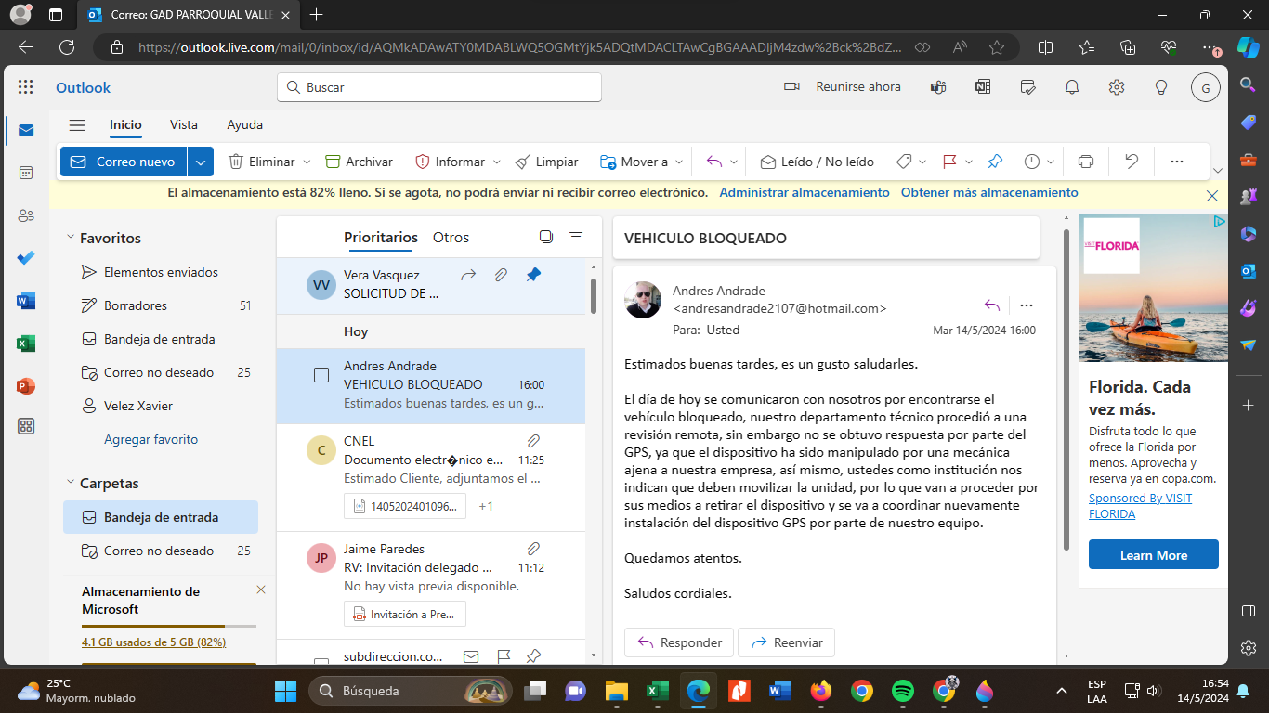Image resolution: width=1269 pixels, height=713 pixels.
Task: Check the Andres Andrade message checkbox
Action: click(x=321, y=375)
